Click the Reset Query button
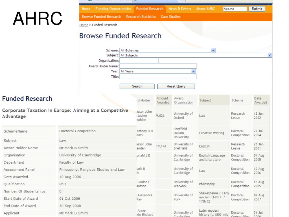Image resolution: width=289 pixels, height=217 pixels. click(x=176, y=86)
